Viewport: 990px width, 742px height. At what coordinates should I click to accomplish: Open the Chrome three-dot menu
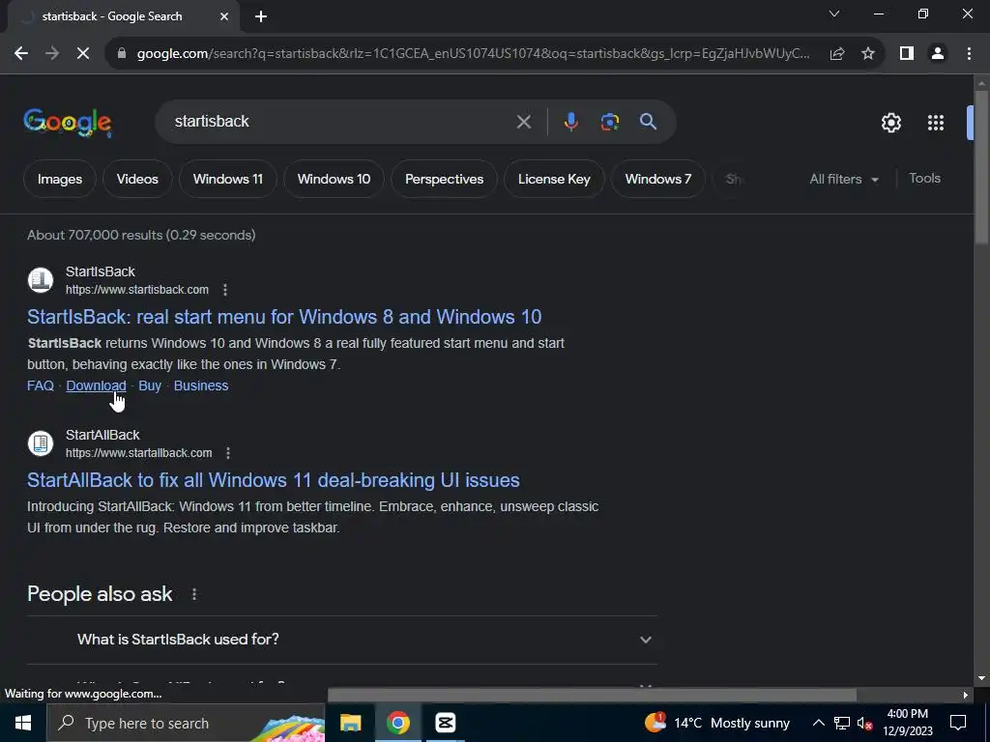(x=969, y=54)
